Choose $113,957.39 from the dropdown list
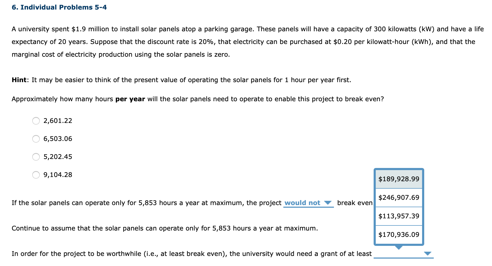Image resolution: width=492 pixels, height=266 pixels. [399, 216]
